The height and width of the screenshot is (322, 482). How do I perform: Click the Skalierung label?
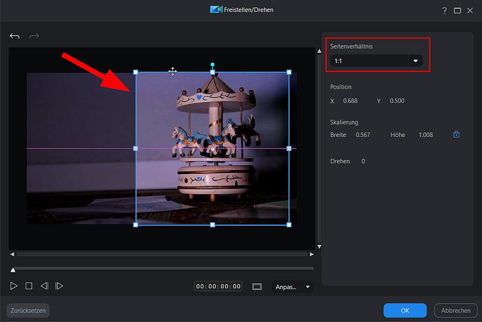[344, 122]
